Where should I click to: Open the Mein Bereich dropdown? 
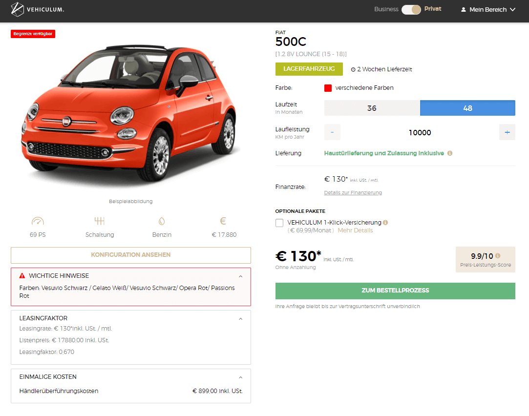pos(488,10)
